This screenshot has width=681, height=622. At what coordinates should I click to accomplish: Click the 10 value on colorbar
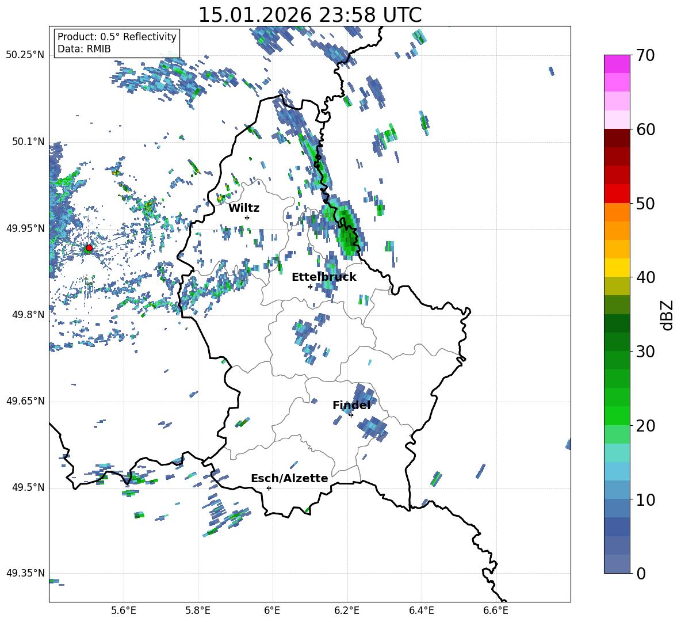[x=645, y=500]
